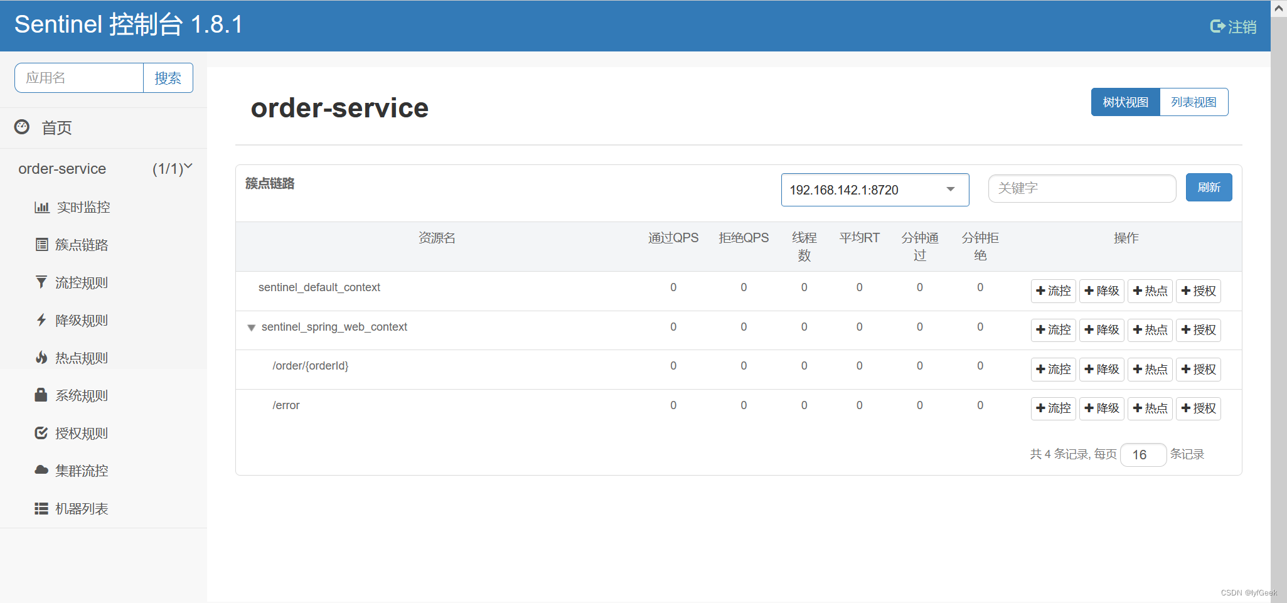Click the 通过QPS column header
The height and width of the screenshot is (603, 1287).
[x=673, y=238]
